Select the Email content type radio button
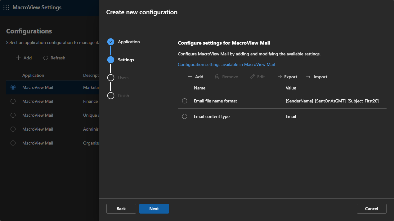Screen dimensions: 394x221 [185, 116]
